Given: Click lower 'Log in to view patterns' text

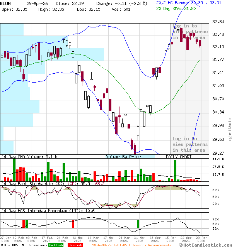Looking at the screenshot, I should 190,144.
